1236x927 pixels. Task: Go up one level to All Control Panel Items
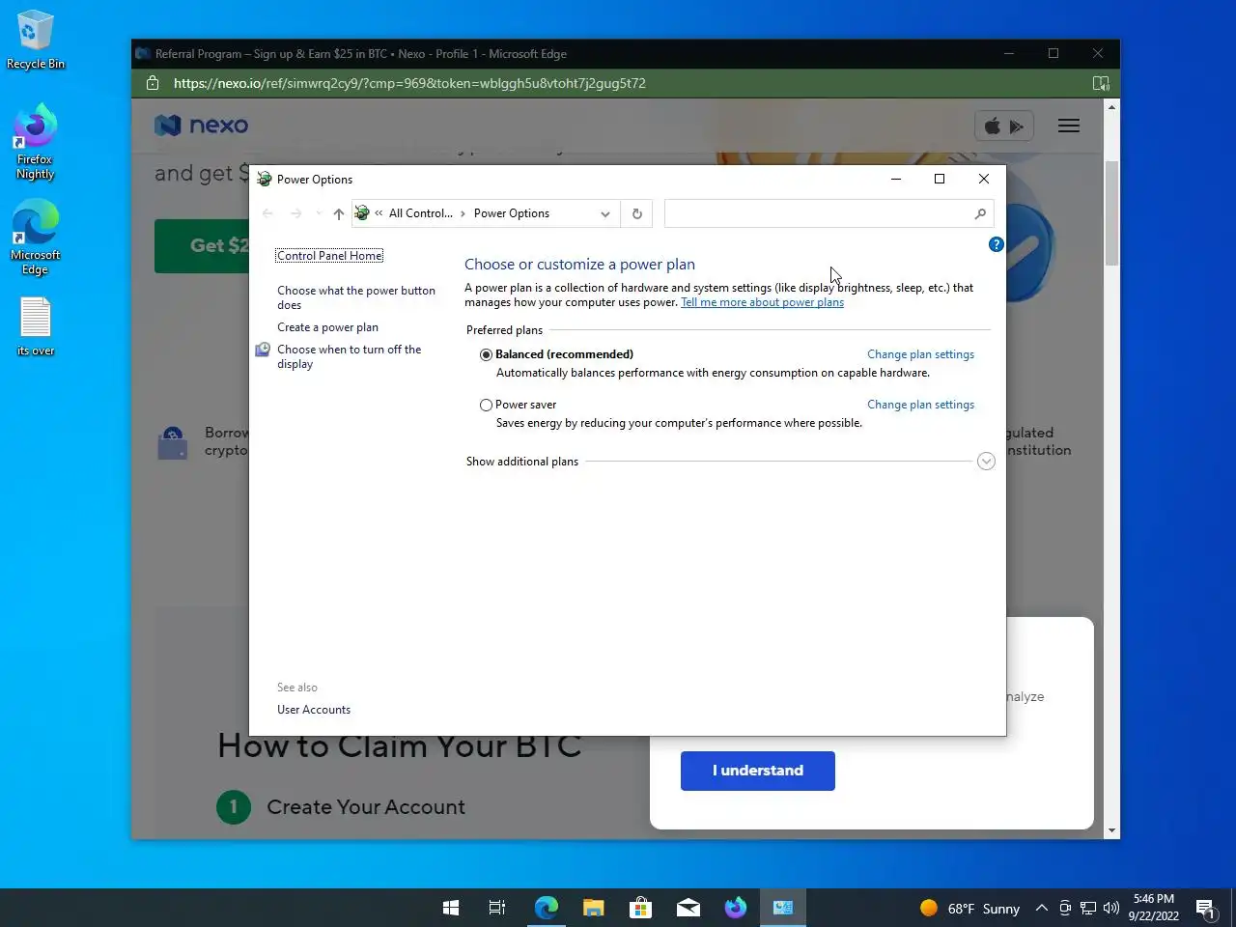click(x=338, y=213)
